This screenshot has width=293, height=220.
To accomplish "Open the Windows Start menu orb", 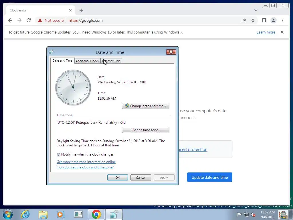I will 8,214.
